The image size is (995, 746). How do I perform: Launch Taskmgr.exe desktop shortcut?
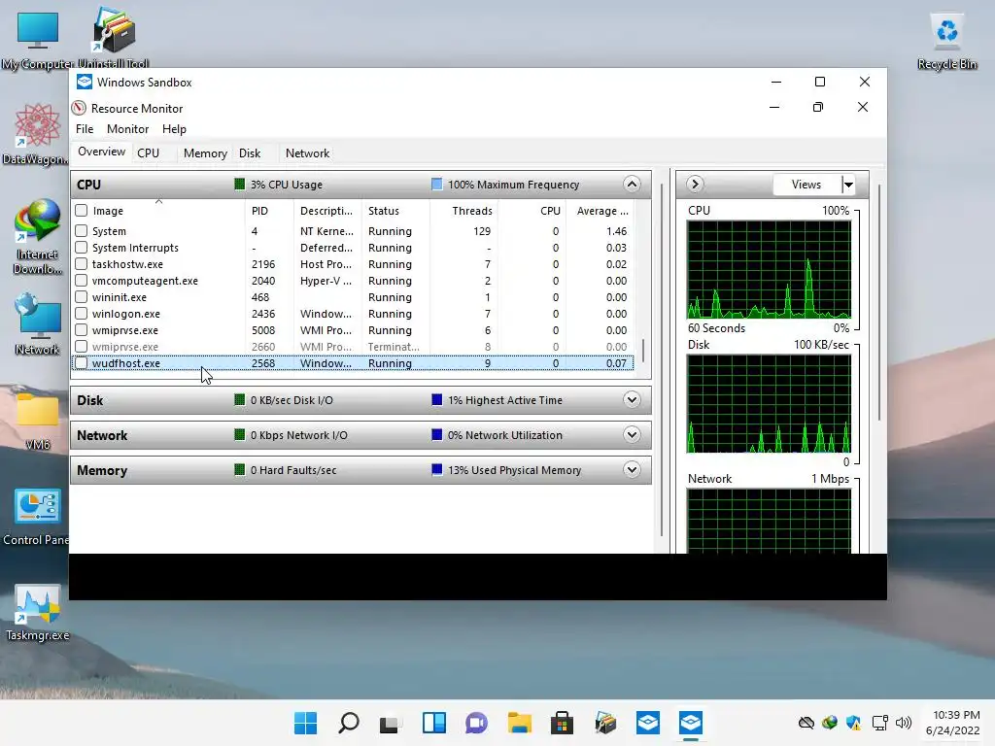[x=38, y=612]
